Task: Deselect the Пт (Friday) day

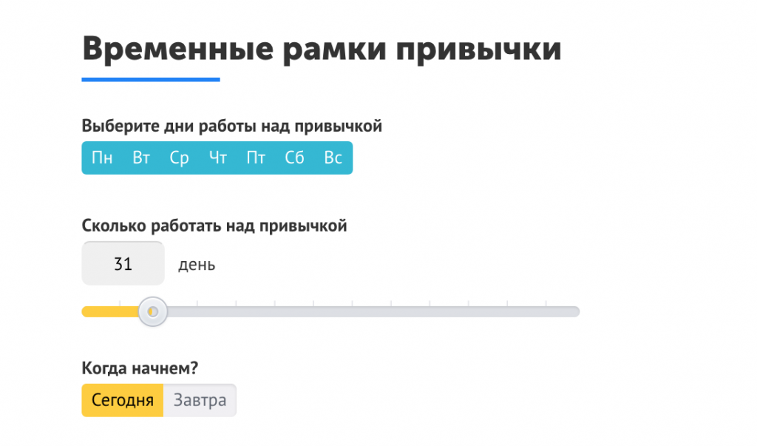Action: pos(256,158)
